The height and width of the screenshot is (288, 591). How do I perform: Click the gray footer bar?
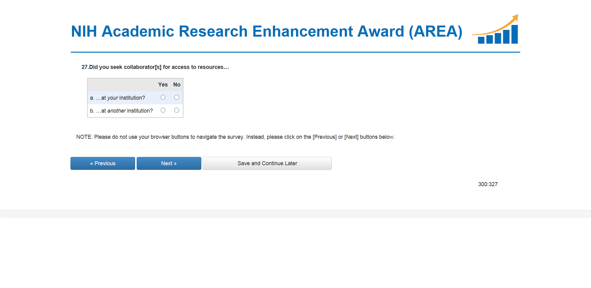tap(295, 214)
